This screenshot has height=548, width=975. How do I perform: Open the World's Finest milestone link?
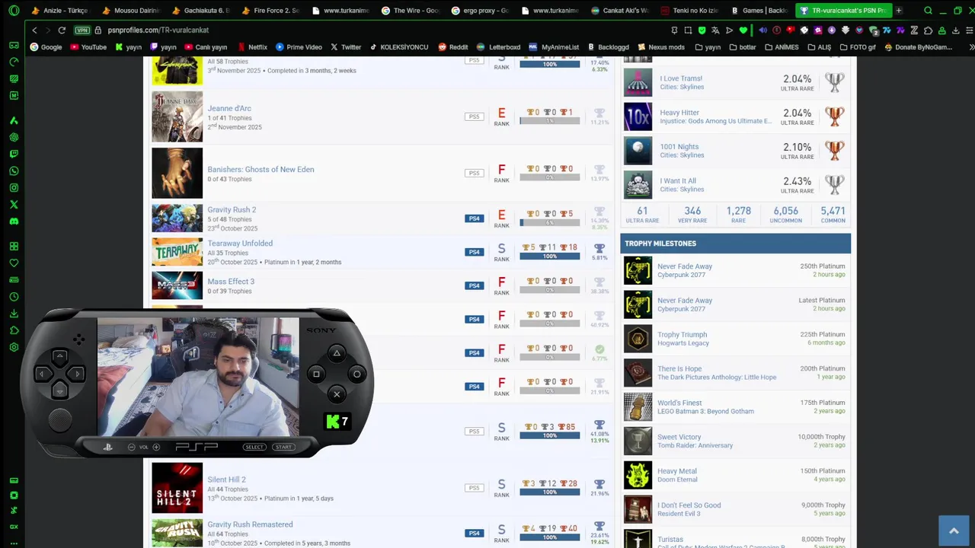tap(679, 403)
